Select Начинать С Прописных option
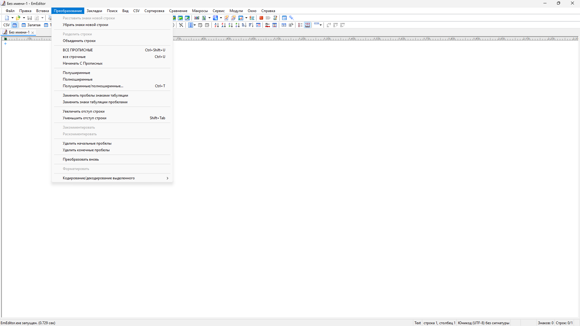Image resolution: width=580 pixels, height=326 pixels. [112, 63]
